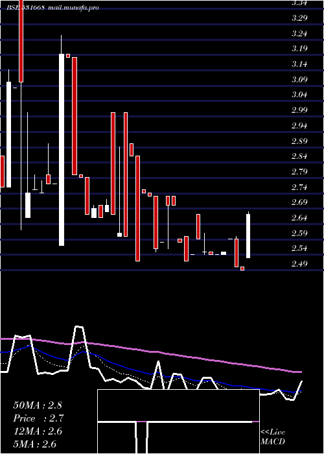
Task: Click the <<Live MACD label
Action: tap(273, 437)
